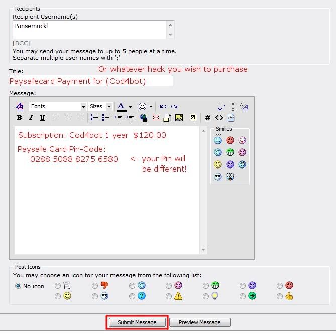Select the No icon radio button
Screen dimensions: 336x335
18,286
